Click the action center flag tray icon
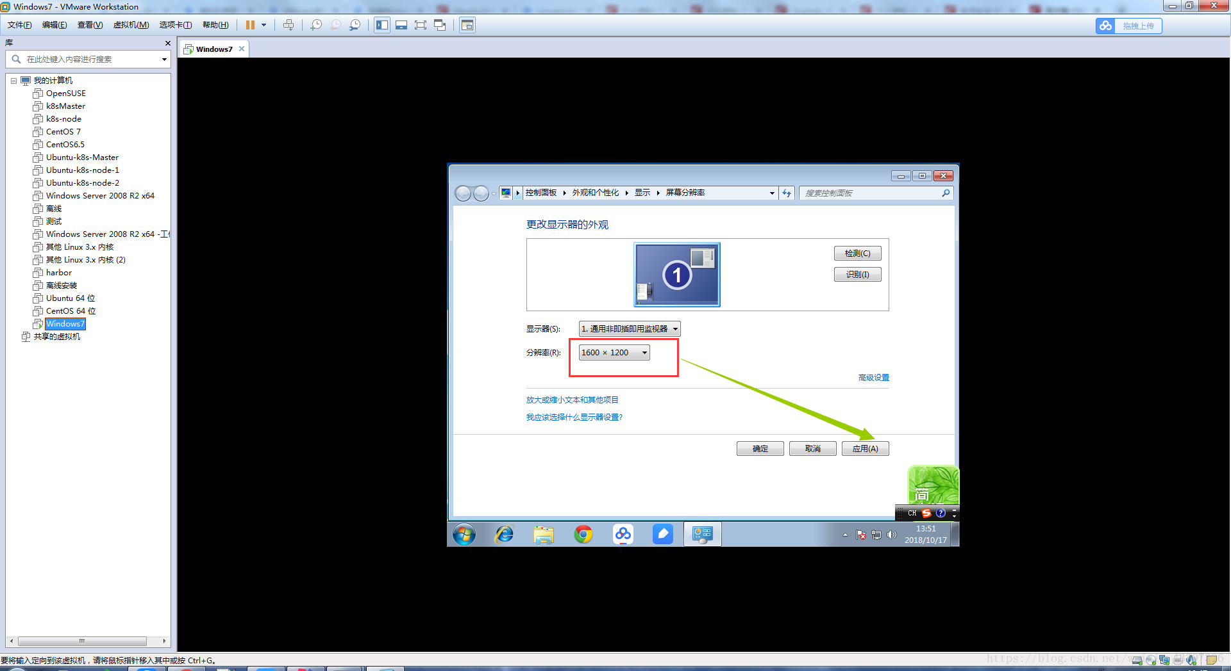1231x671 pixels. pos(861,535)
